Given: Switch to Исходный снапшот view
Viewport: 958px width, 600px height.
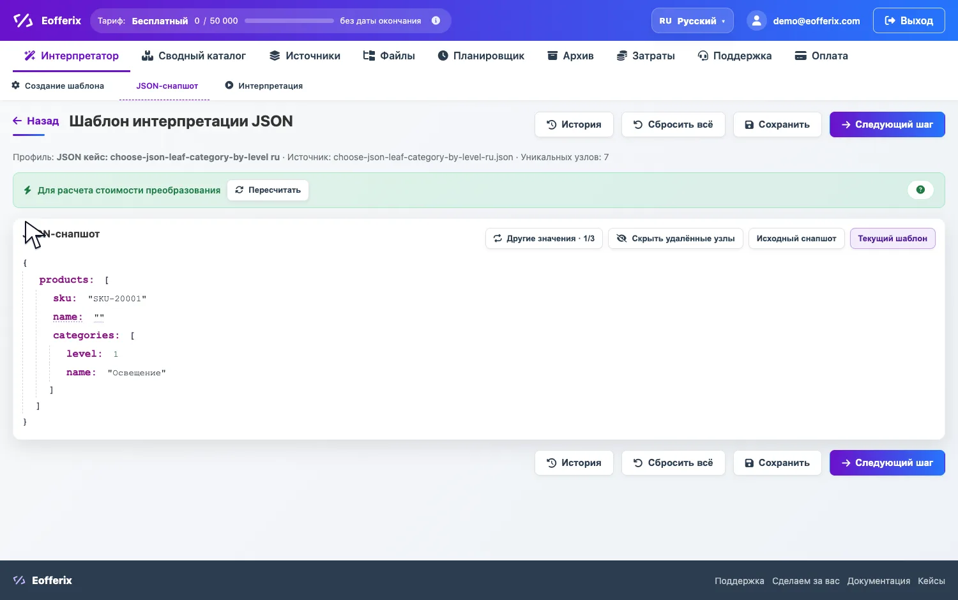Looking at the screenshot, I should click(796, 239).
